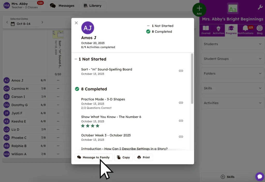This screenshot has height=182, width=265.
Task: Click the class icon Aa thumbnail
Action: click(x=233, y=9)
